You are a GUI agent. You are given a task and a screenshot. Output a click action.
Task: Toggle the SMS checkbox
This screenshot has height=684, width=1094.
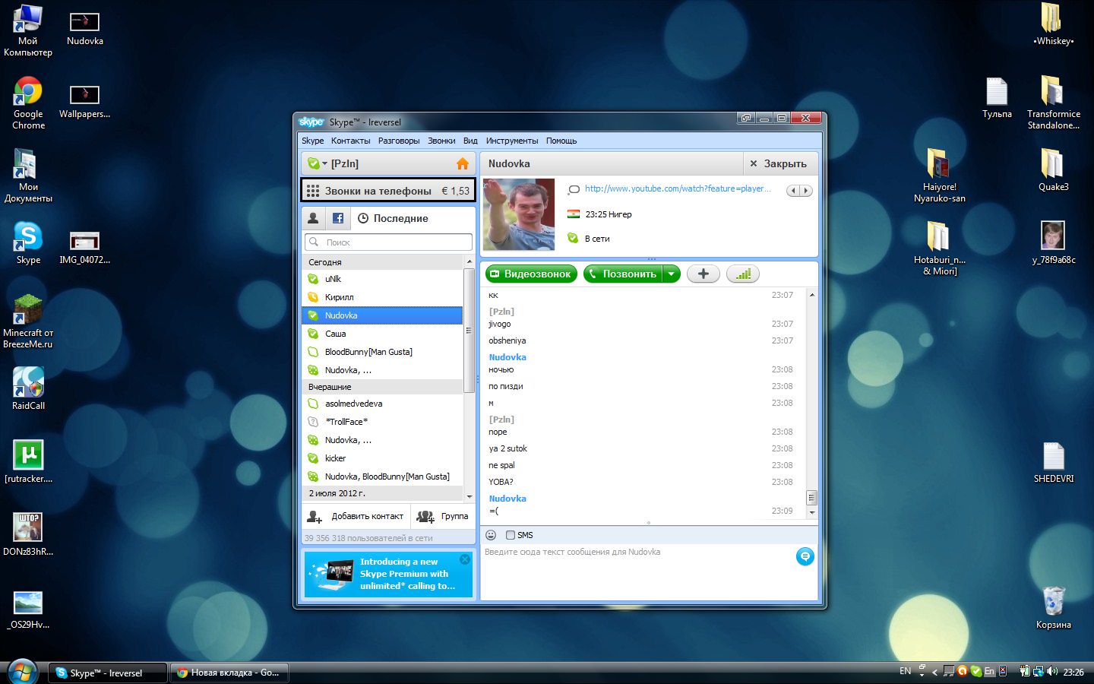pyautogui.click(x=511, y=535)
